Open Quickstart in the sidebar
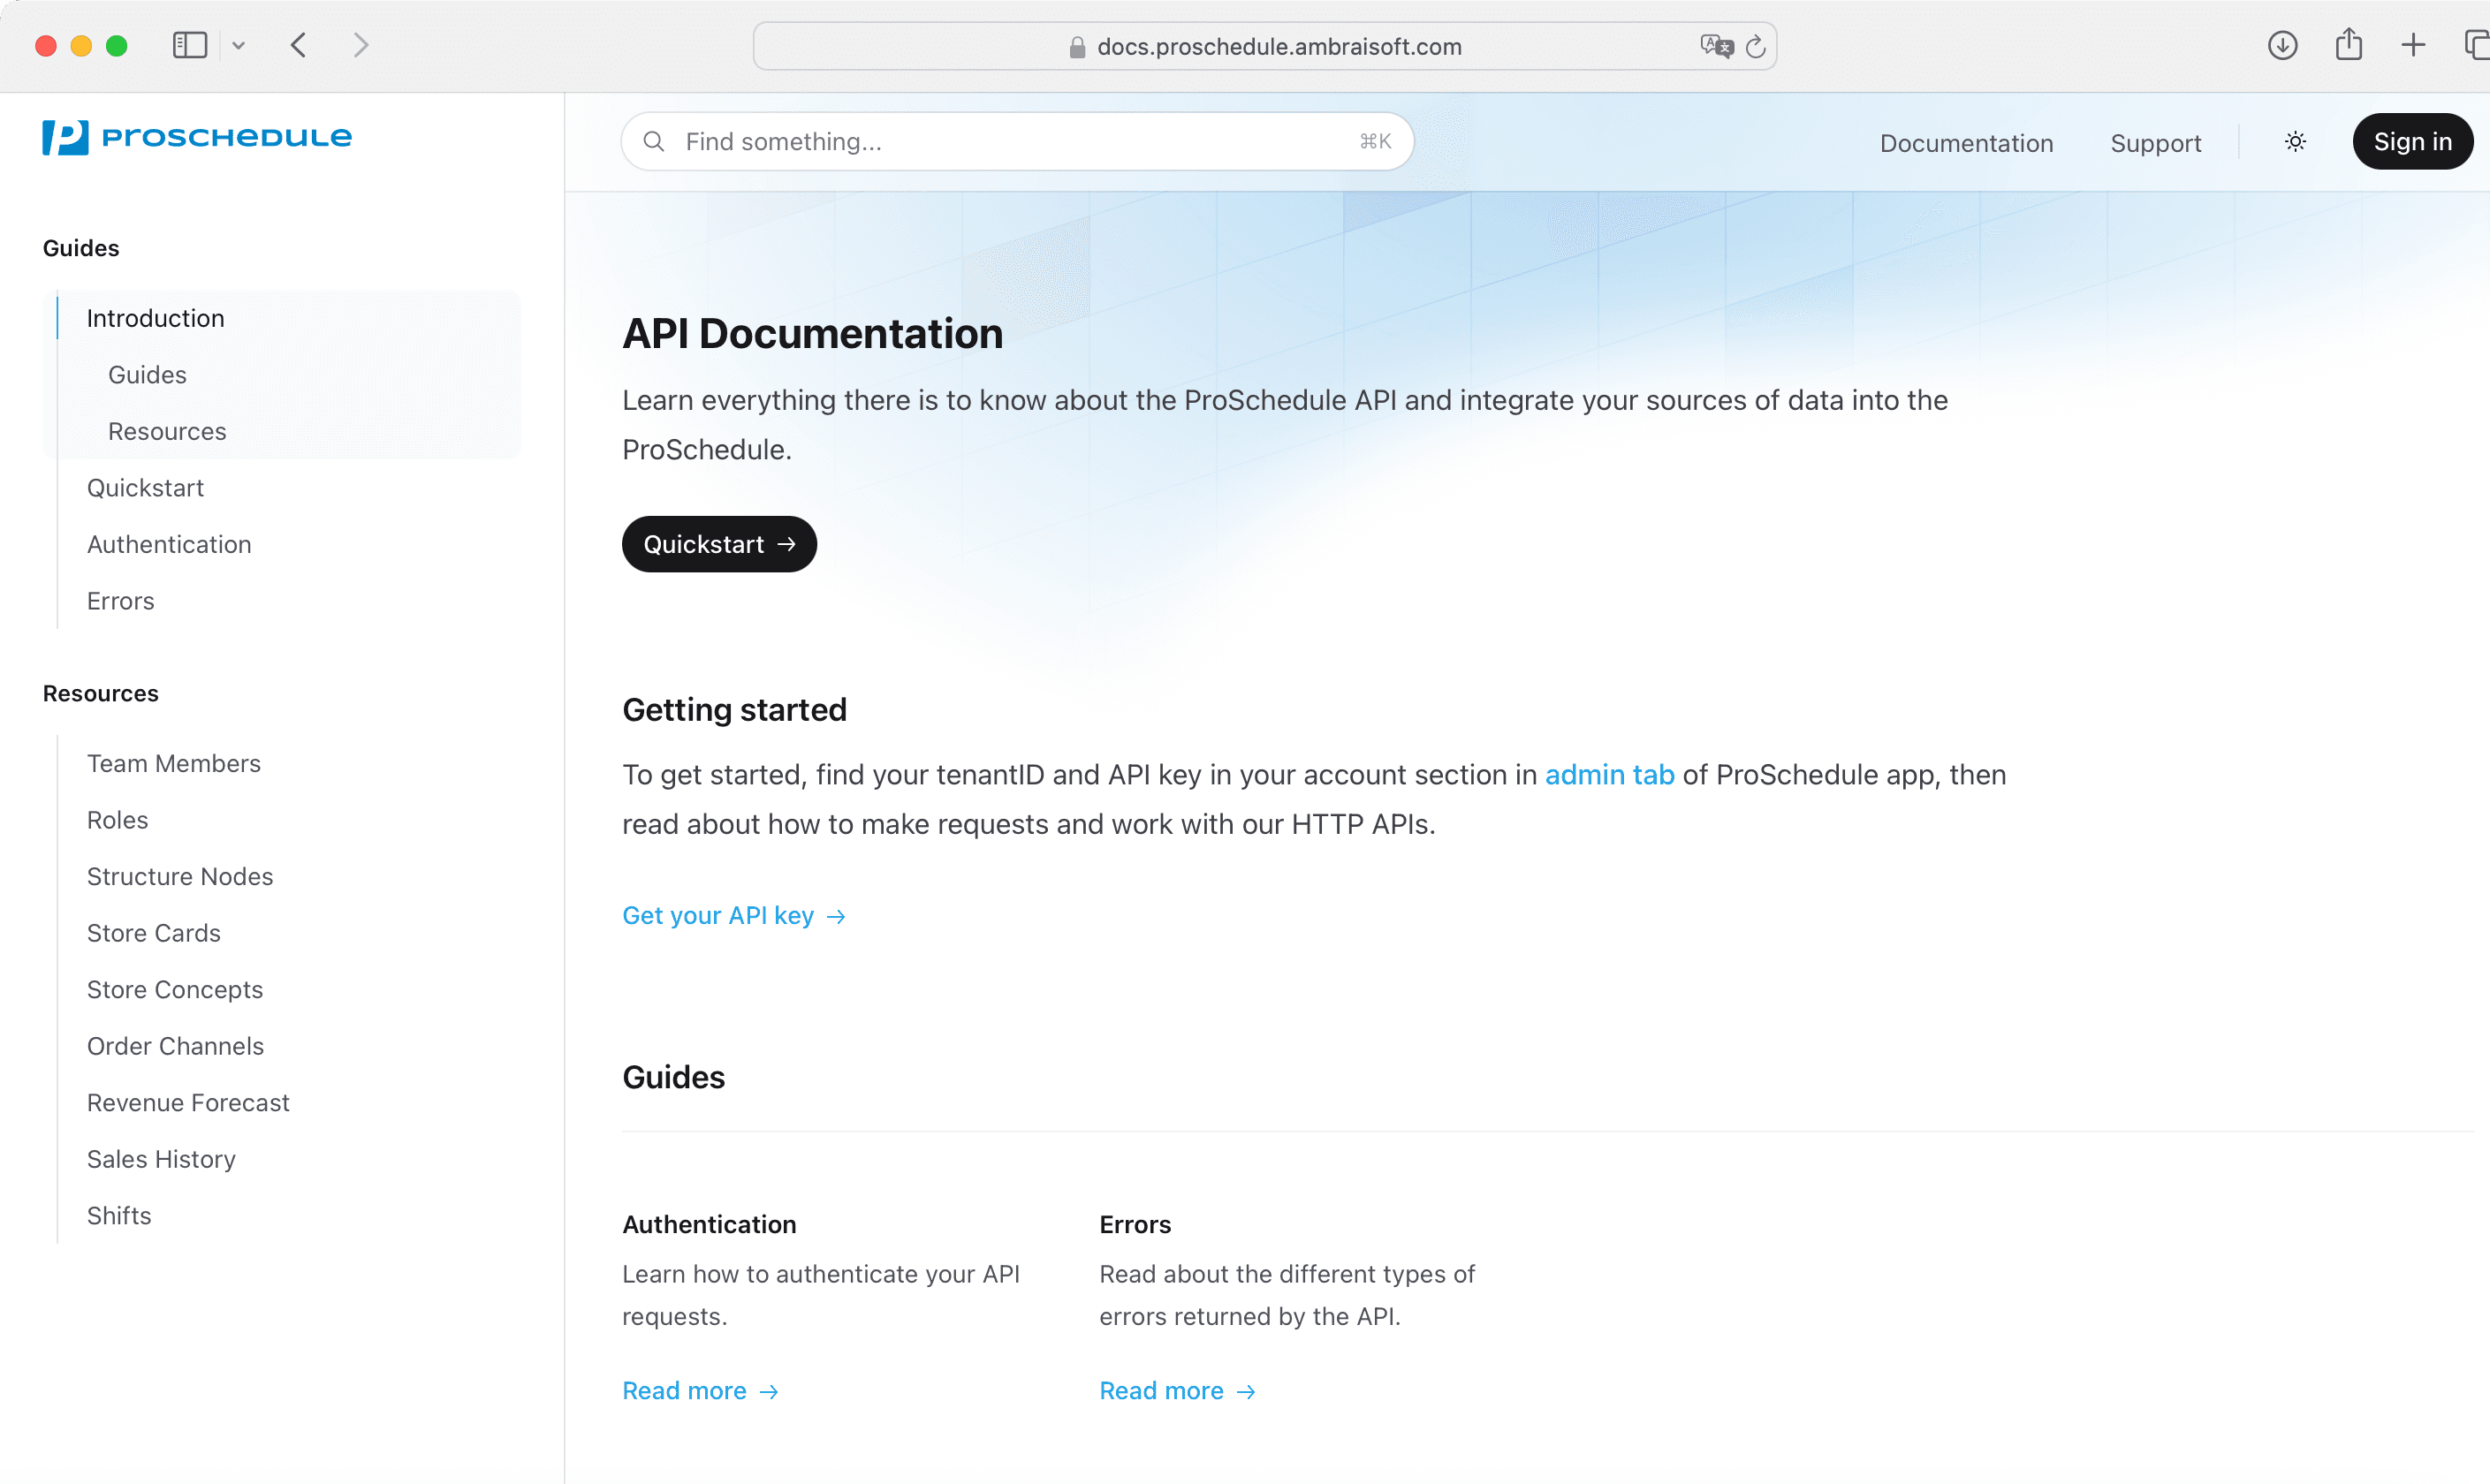 coord(145,488)
